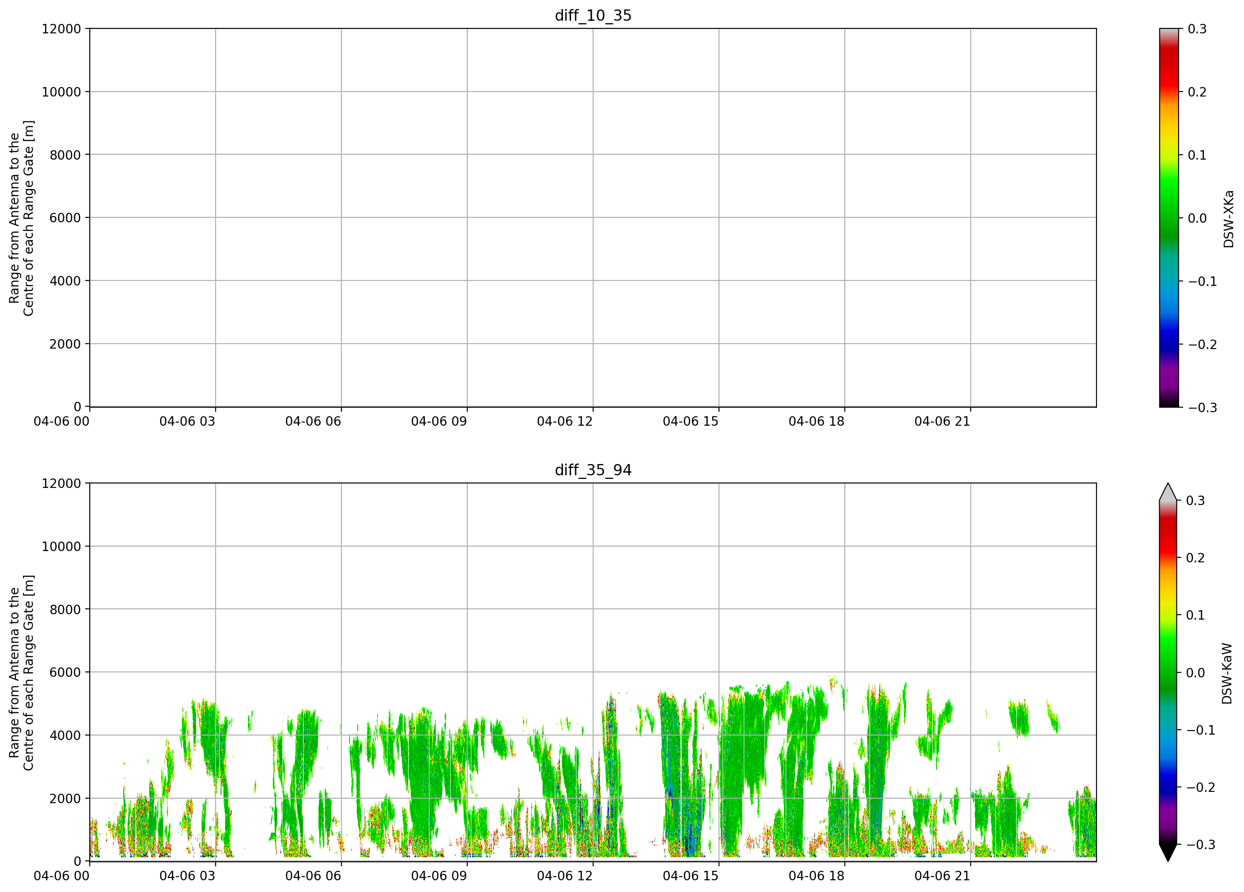Image resolution: width=1244 pixels, height=892 pixels.
Task: Click lower black extend arrow on DSW-KaW colorbar
Action: [x=1169, y=852]
